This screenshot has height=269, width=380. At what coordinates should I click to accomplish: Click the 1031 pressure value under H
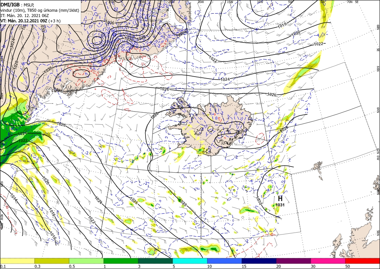click(280, 205)
